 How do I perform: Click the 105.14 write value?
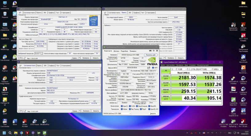(x=209, y=98)
